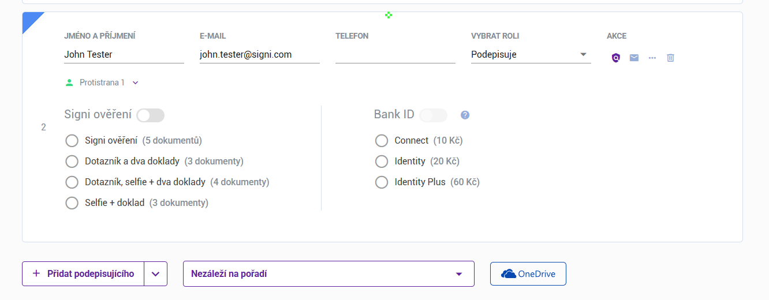Click the Přidat podepisujícího button
This screenshot has width=769, height=300.
(x=83, y=274)
